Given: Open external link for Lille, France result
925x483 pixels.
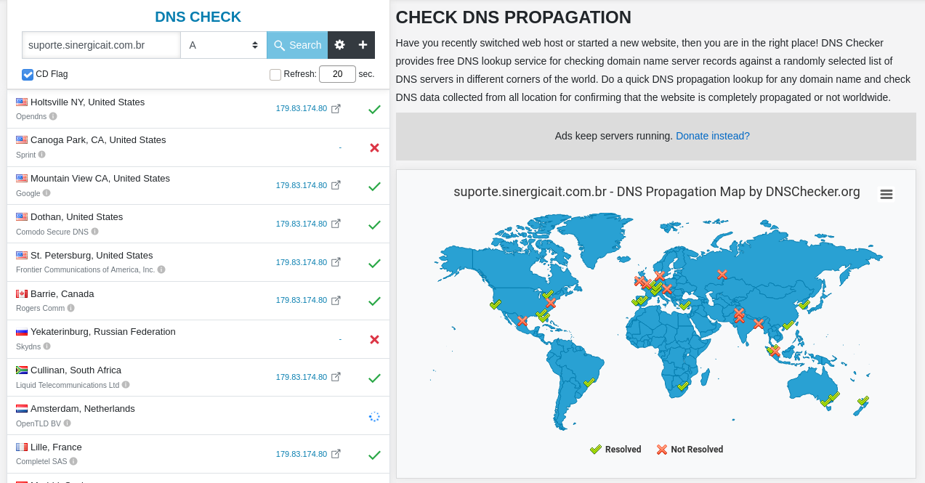Looking at the screenshot, I should (336, 454).
